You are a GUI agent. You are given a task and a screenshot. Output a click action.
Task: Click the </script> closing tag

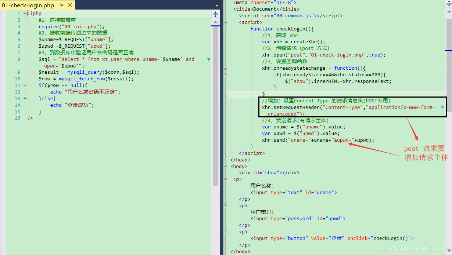point(252,153)
